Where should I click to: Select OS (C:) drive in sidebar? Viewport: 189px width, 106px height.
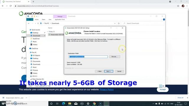35,76
